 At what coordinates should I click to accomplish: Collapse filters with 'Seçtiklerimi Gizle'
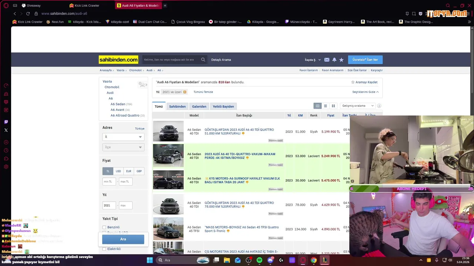(365, 92)
